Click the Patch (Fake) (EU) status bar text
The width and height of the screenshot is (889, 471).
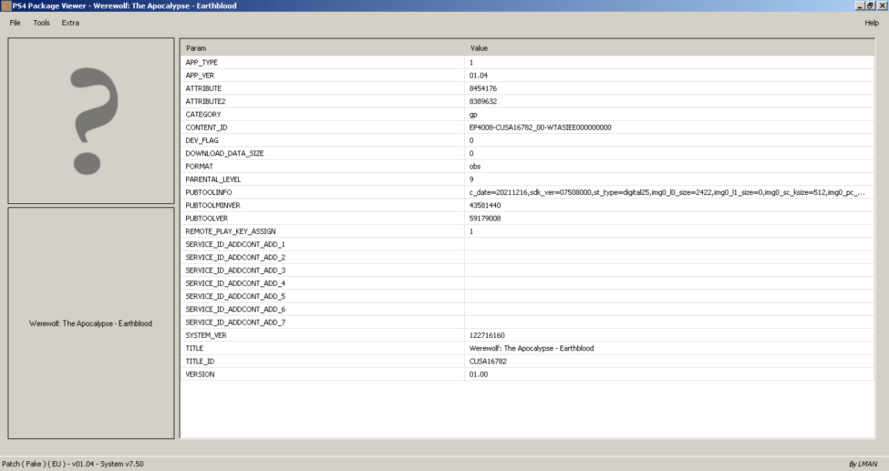coord(72,464)
